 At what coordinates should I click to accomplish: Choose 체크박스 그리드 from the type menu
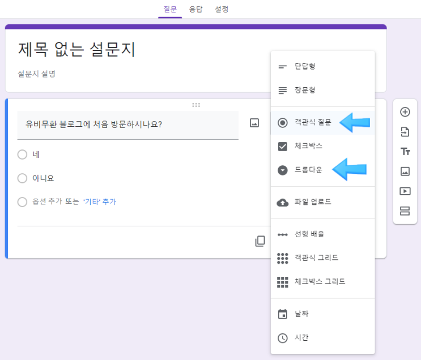[323, 282]
